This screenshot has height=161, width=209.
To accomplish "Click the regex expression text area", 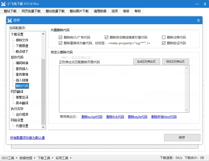I will point(122,88).
